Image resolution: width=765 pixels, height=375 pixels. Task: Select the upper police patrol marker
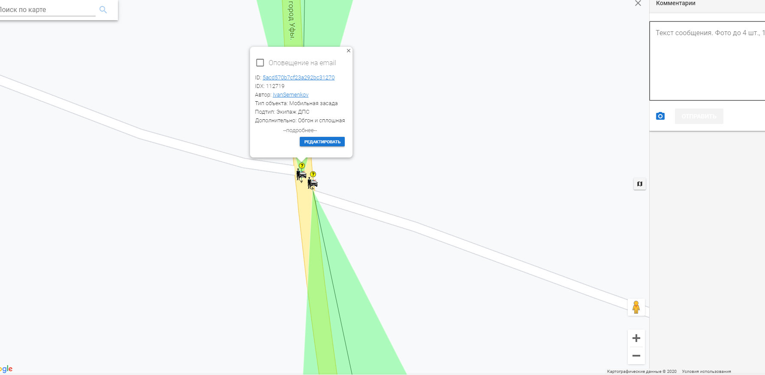(x=301, y=172)
